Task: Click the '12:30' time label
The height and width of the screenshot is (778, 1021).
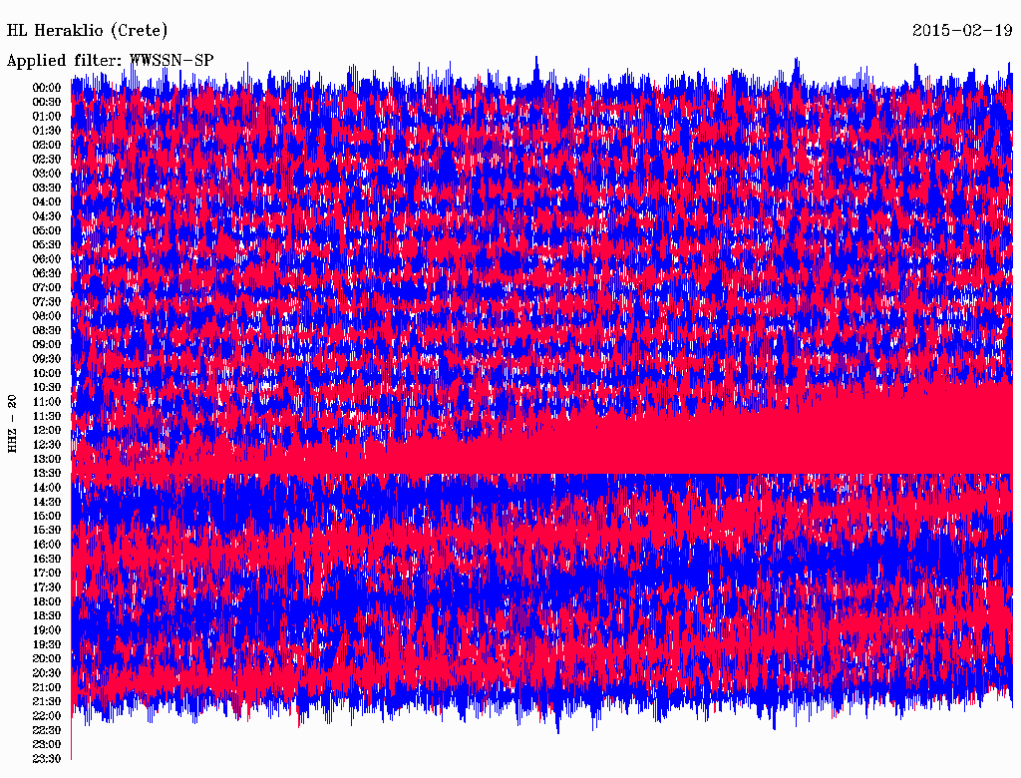Action: [x=46, y=445]
